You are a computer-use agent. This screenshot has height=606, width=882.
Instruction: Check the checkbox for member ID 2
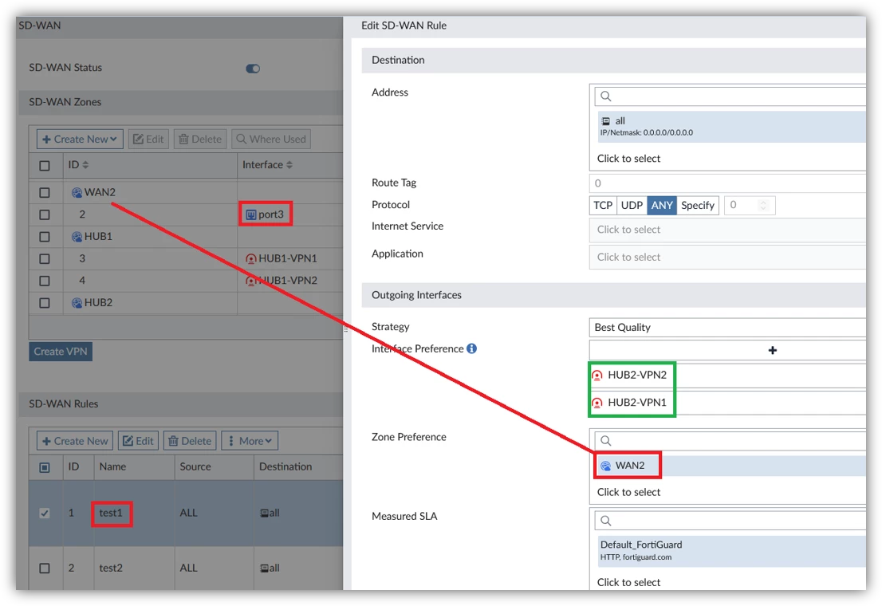coord(45,214)
